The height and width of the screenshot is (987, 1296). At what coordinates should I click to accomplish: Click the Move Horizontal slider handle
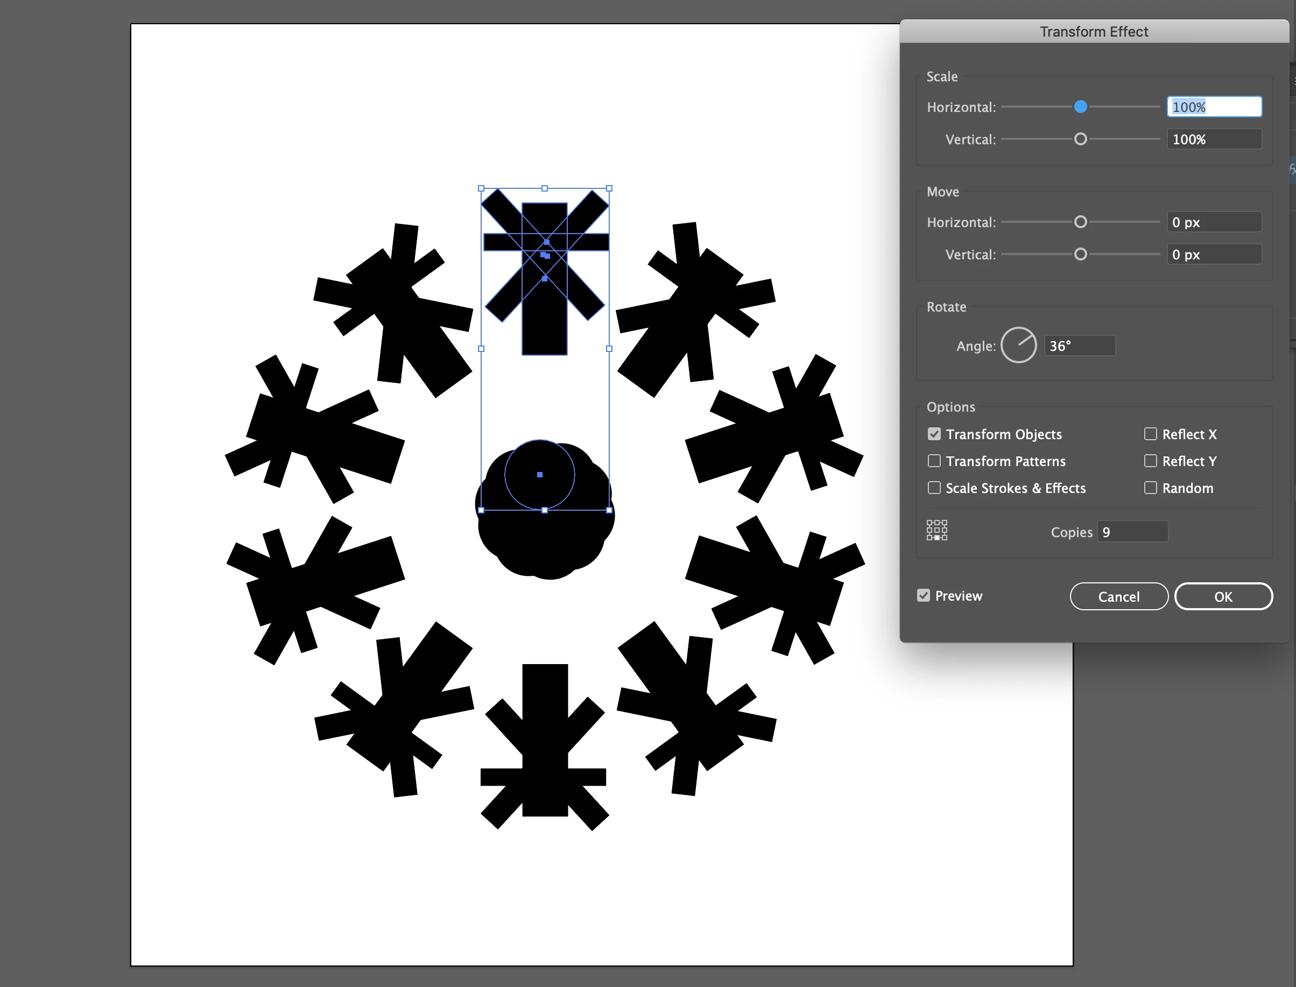coord(1080,222)
